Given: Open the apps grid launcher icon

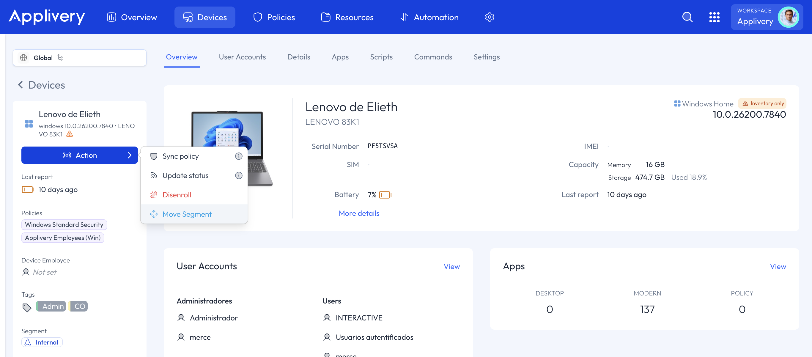Looking at the screenshot, I should [714, 17].
